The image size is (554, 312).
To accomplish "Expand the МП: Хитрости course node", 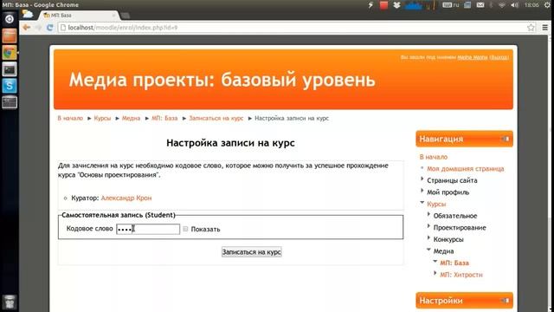I will (x=435, y=274).
